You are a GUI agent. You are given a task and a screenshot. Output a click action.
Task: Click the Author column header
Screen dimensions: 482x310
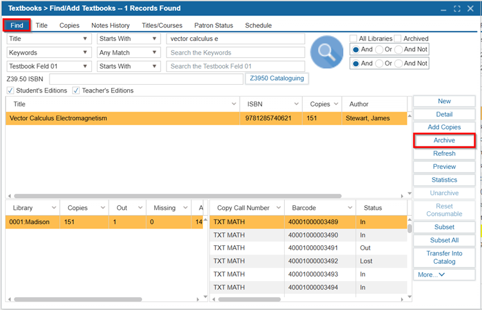click(375, 104)
